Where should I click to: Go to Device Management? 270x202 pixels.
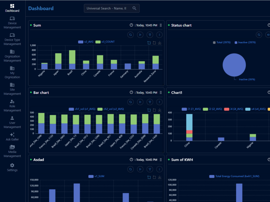[12, 23]
